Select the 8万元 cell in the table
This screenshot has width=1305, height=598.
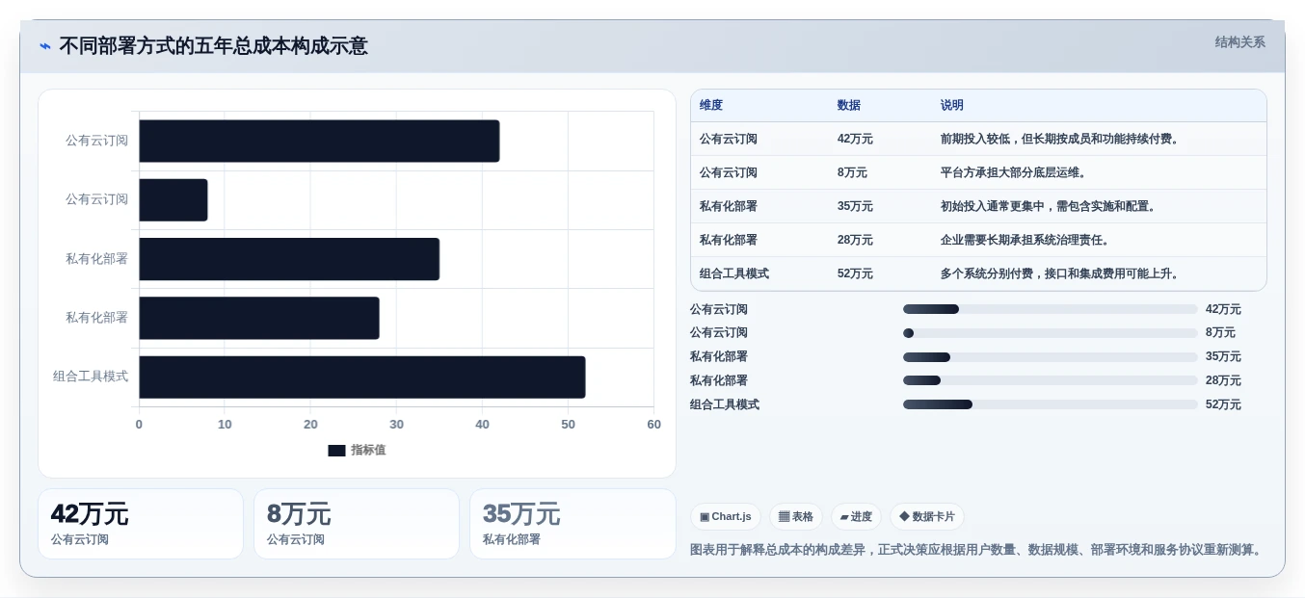coord(852,172)
